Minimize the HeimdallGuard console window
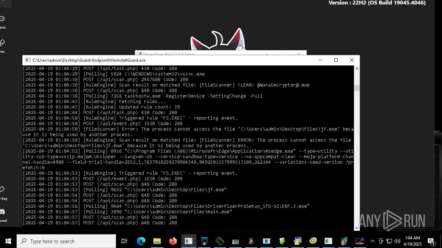 (x=320, y=60)
